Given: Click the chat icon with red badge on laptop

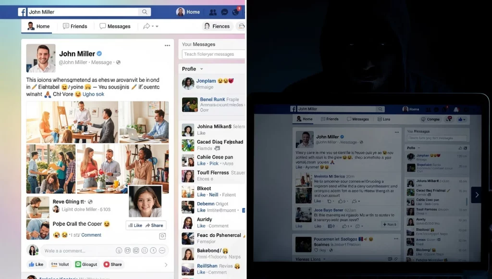Looking at the screenshot, I should (449, 119).
